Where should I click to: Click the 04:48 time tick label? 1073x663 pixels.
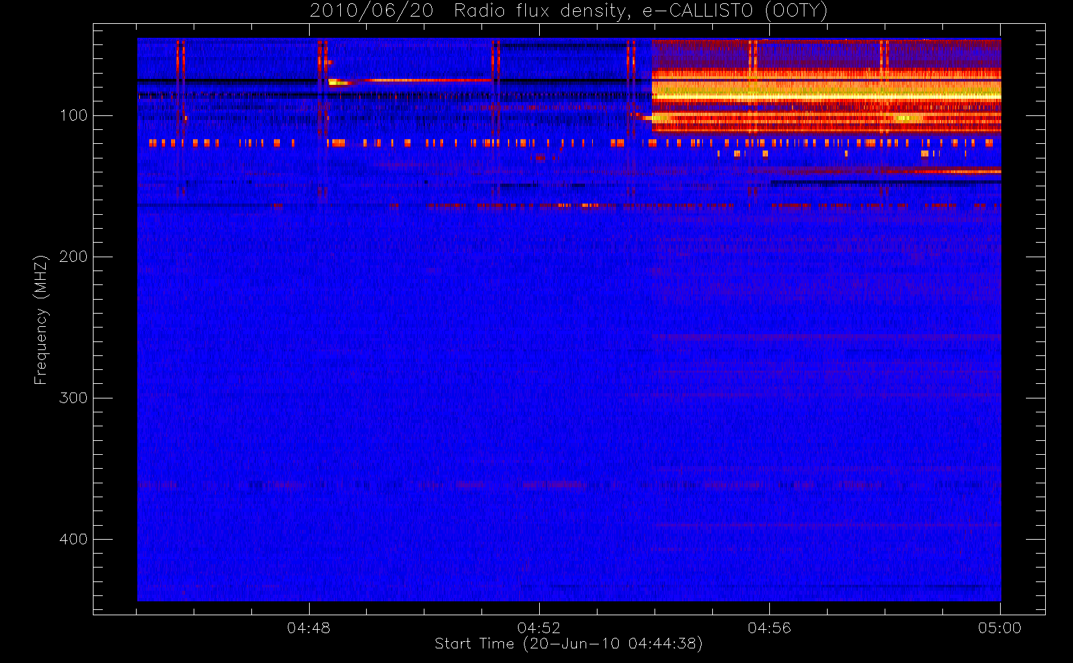click(x=308, y=628)
